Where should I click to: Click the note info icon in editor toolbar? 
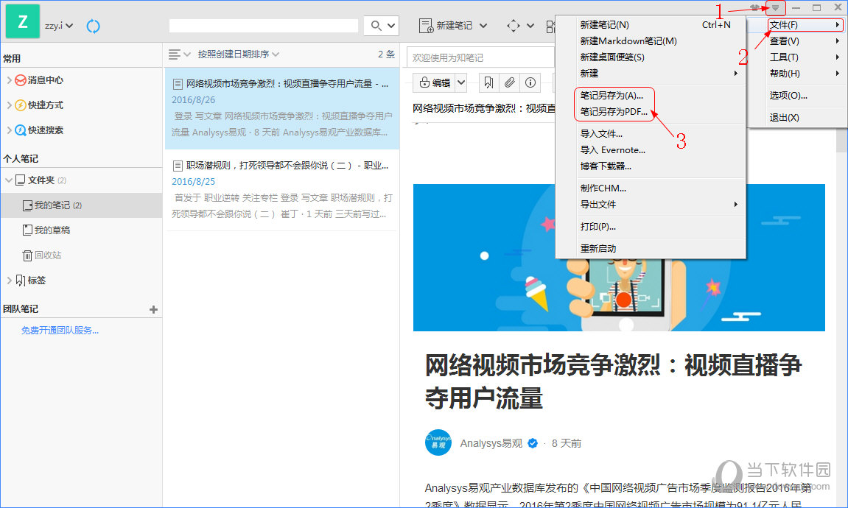coord(530,82)
